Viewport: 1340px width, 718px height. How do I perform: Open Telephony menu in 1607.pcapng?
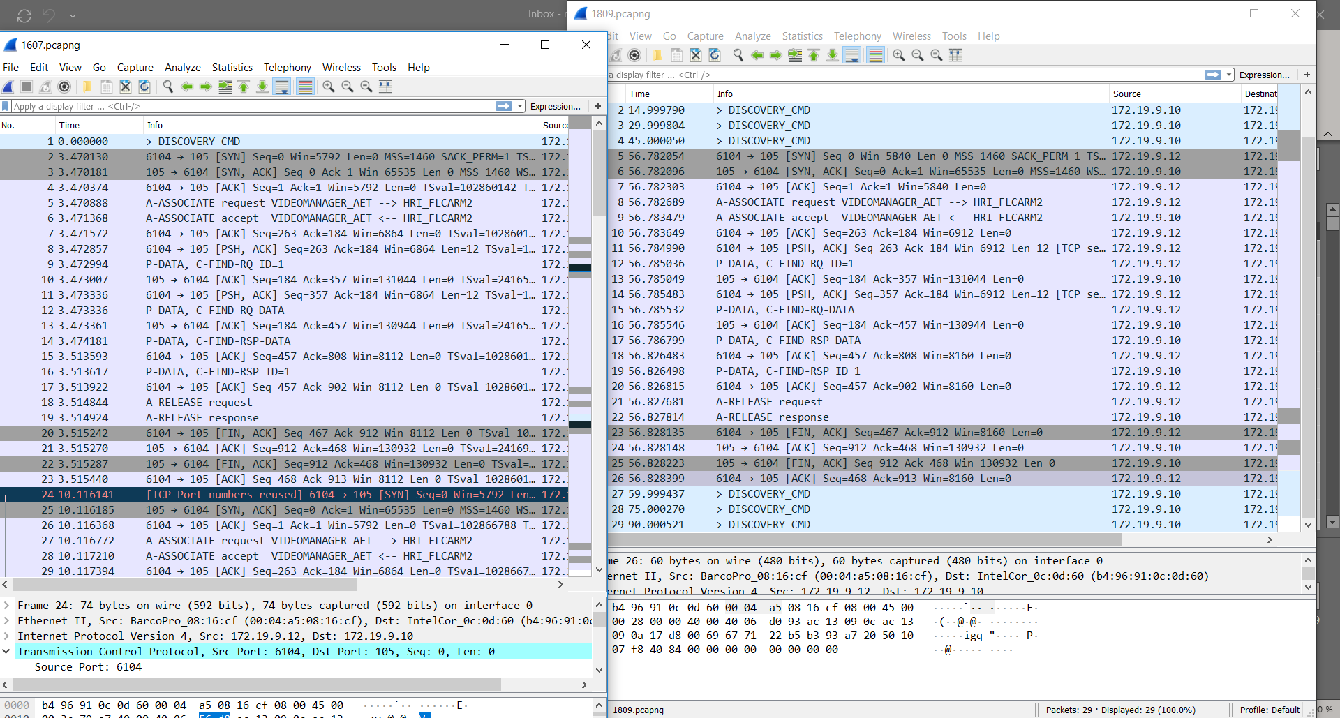(288, 68)
